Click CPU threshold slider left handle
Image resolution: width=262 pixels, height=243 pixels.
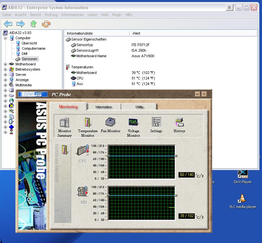108,156
